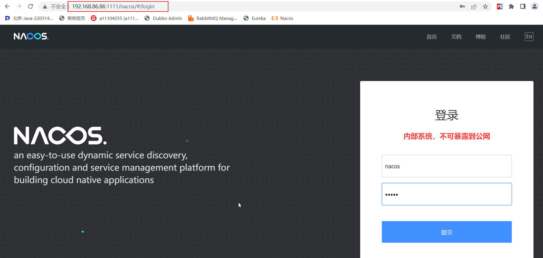Open the Dubbo Admin bookmark
The image size is (543, 258).
[163, 18]
